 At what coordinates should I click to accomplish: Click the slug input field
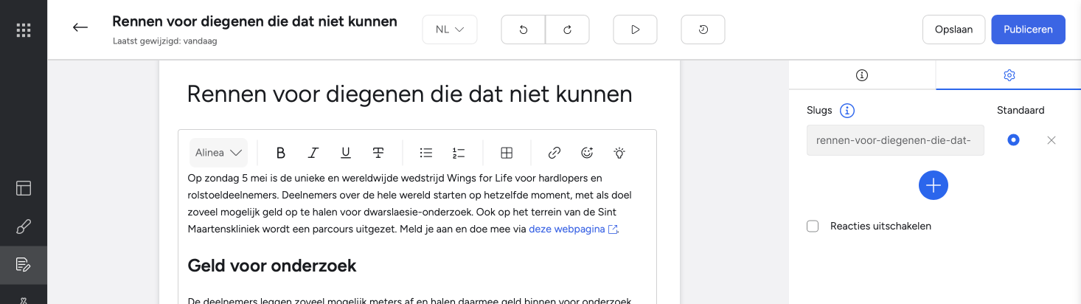click(x=895, y=140)
